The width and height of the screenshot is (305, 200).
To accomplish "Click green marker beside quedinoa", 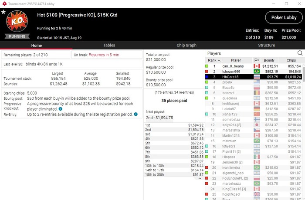I will click(207, 98).
